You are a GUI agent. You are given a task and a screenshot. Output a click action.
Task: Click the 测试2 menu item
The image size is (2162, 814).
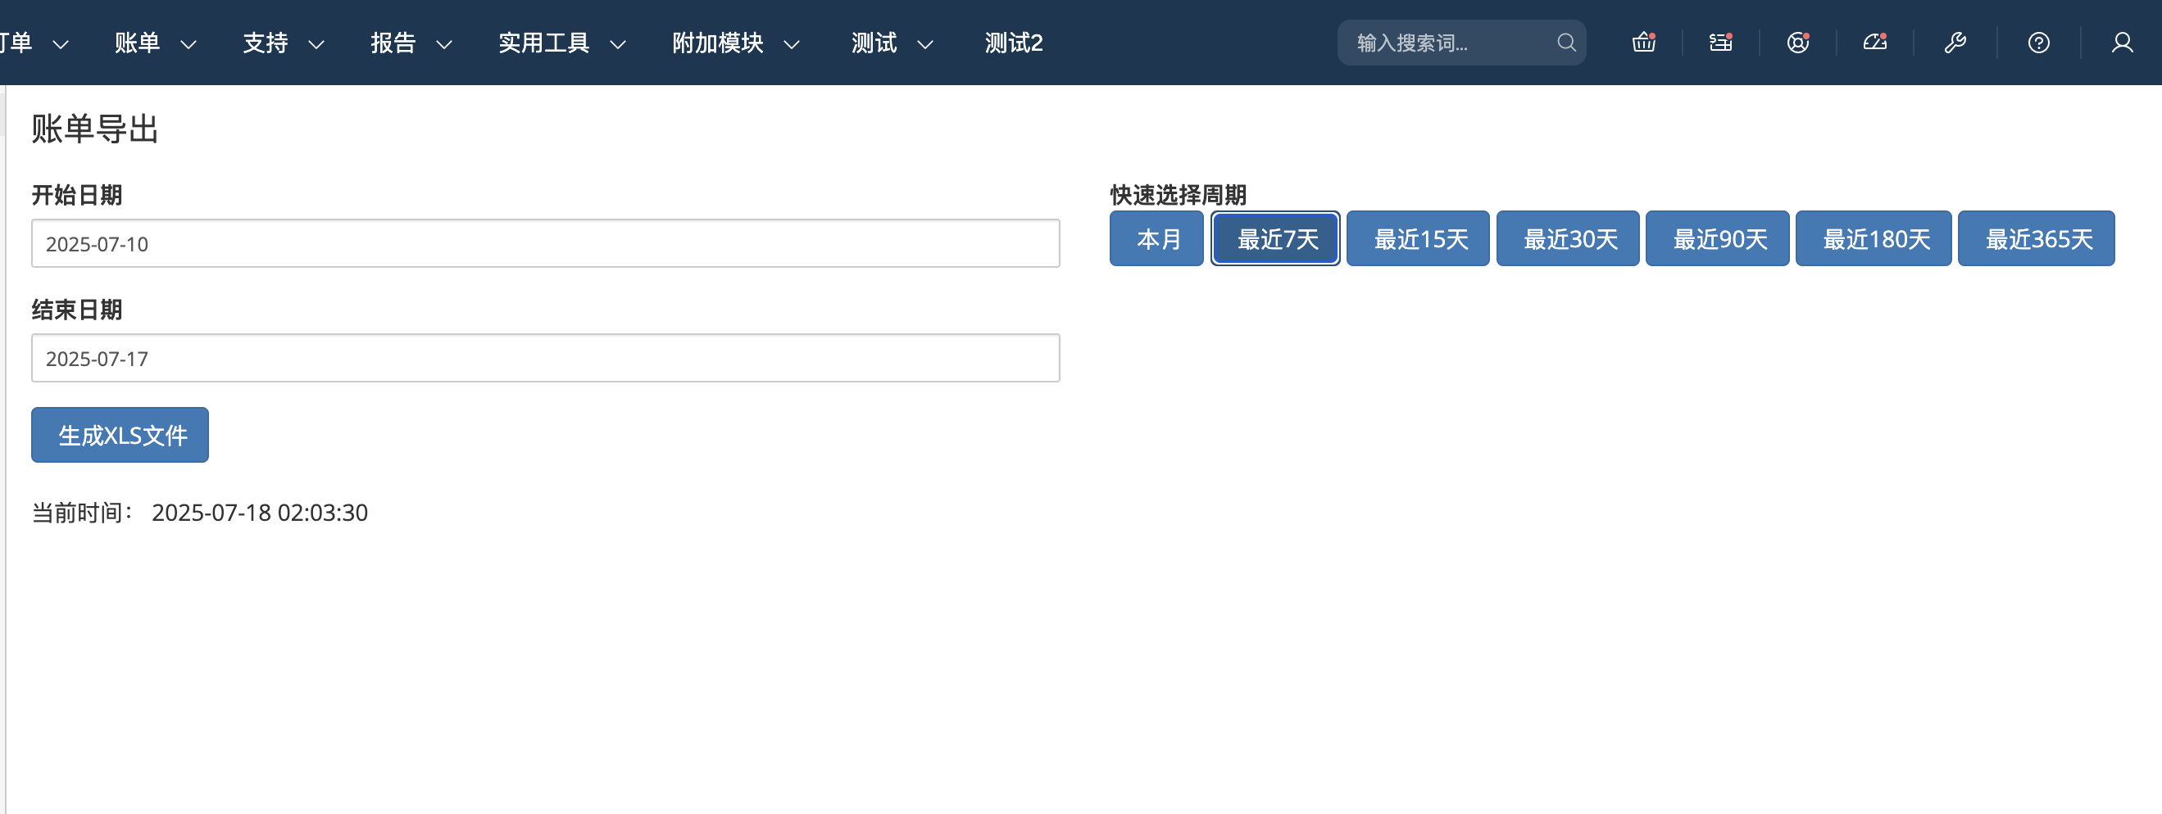tap(1013, 43)
